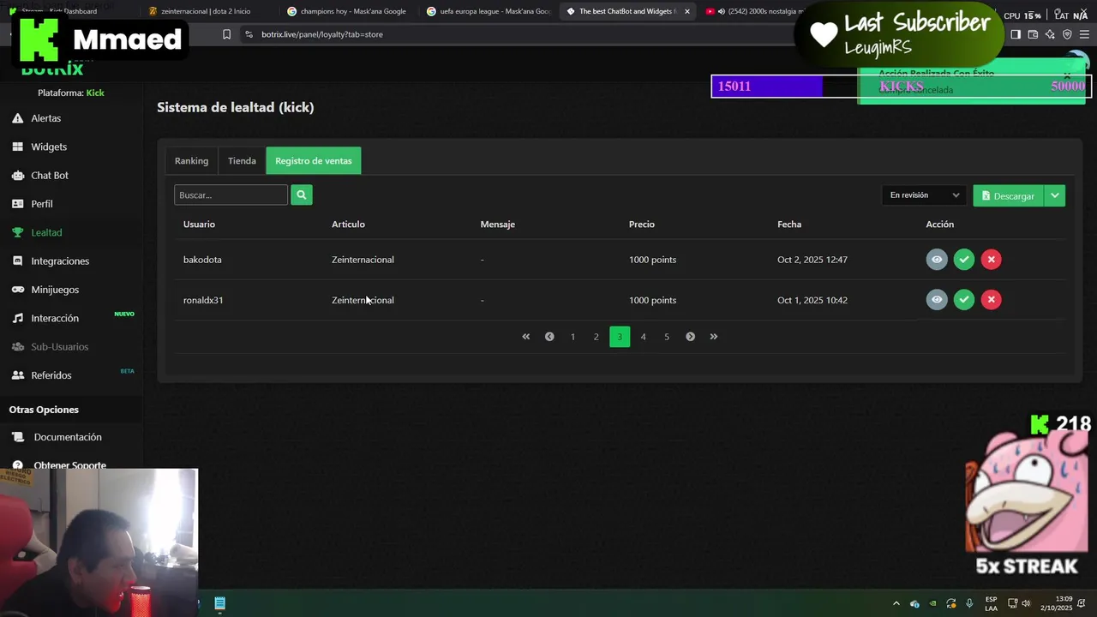Click date Oct 1, 2025 10:42

coord(812,300)
